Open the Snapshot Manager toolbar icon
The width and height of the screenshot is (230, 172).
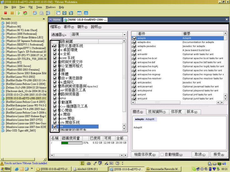(48, 13)
